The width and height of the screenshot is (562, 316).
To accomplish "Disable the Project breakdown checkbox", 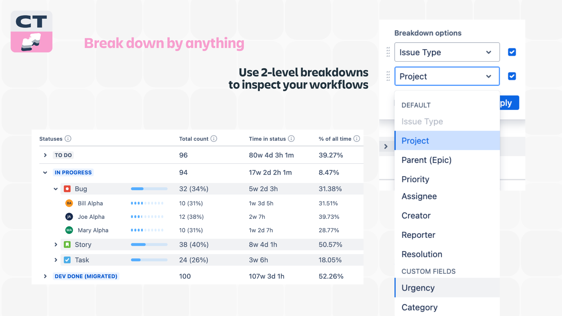I will pyautogui.click(x=512, y=76).
